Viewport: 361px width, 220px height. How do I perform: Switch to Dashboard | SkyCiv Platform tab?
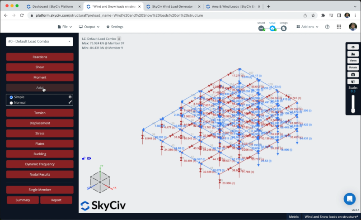52,6
